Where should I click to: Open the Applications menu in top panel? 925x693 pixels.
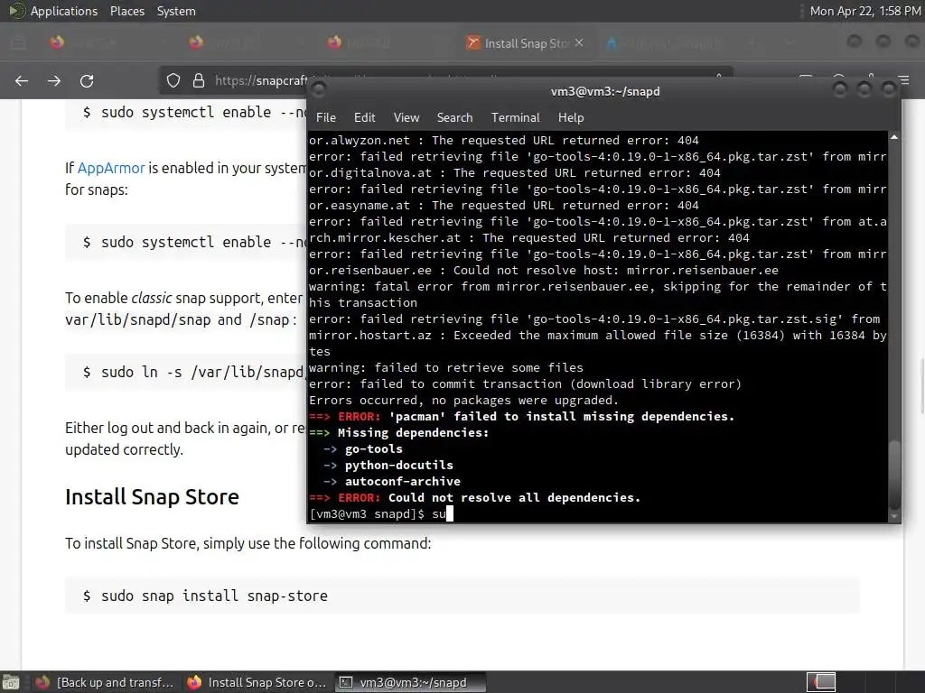(64, 11)
